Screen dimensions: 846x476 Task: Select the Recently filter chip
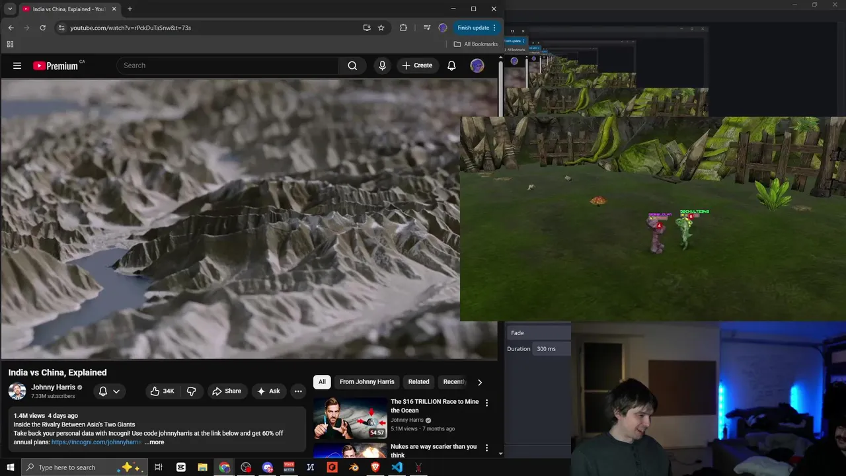click(x=454, y=382)
